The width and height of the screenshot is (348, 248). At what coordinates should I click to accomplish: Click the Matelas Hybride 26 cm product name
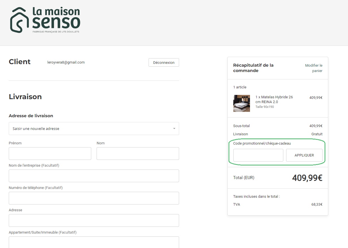(274, 99)
